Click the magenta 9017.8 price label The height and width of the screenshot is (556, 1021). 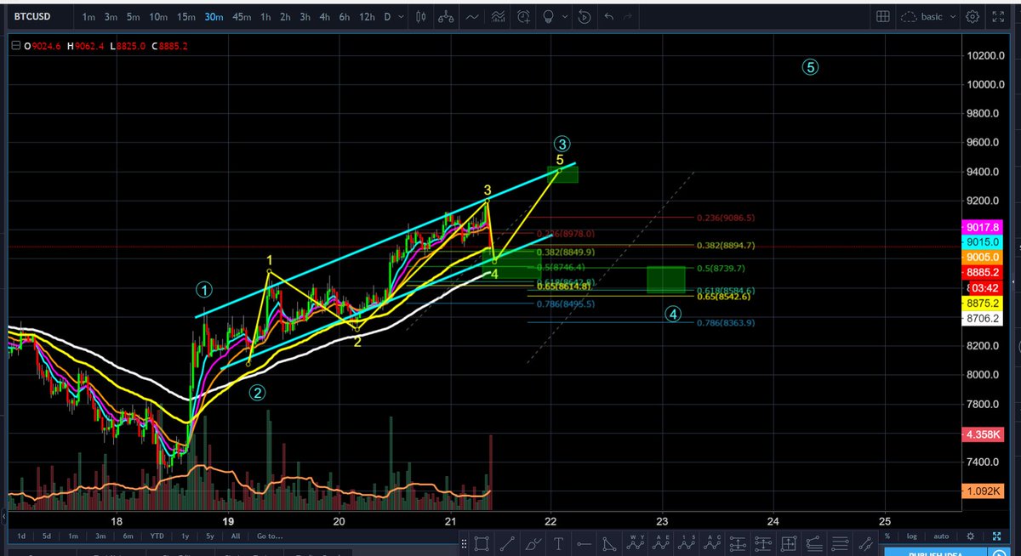click(981, 227)
